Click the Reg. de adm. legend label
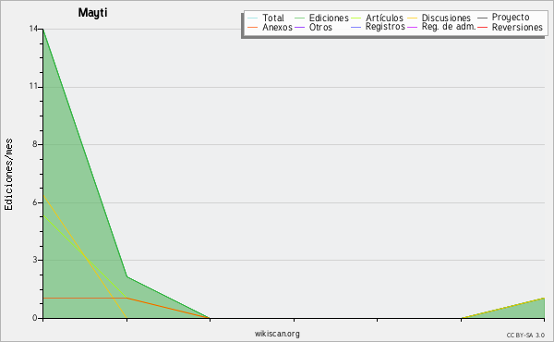554x342 pixels. point(449,27)
